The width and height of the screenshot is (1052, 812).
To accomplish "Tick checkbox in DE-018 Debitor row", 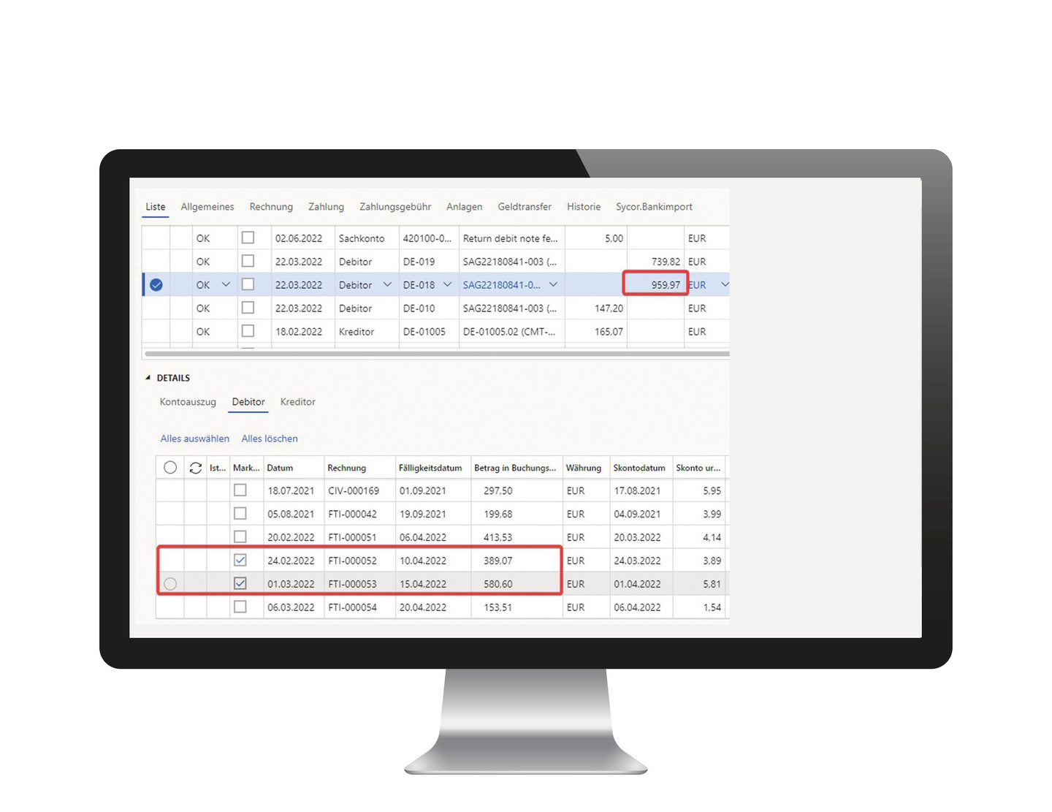I will 248,284.
